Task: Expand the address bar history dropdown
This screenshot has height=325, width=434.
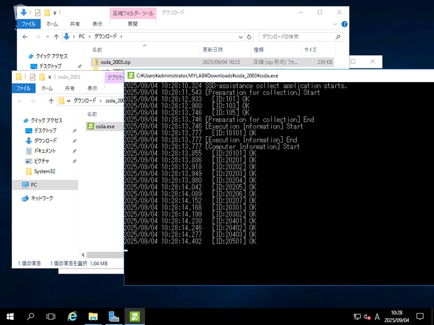Action: click(238, 36)
